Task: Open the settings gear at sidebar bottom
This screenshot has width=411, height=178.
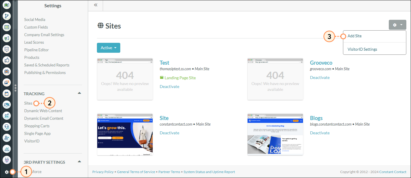Action: coord(7,172)
